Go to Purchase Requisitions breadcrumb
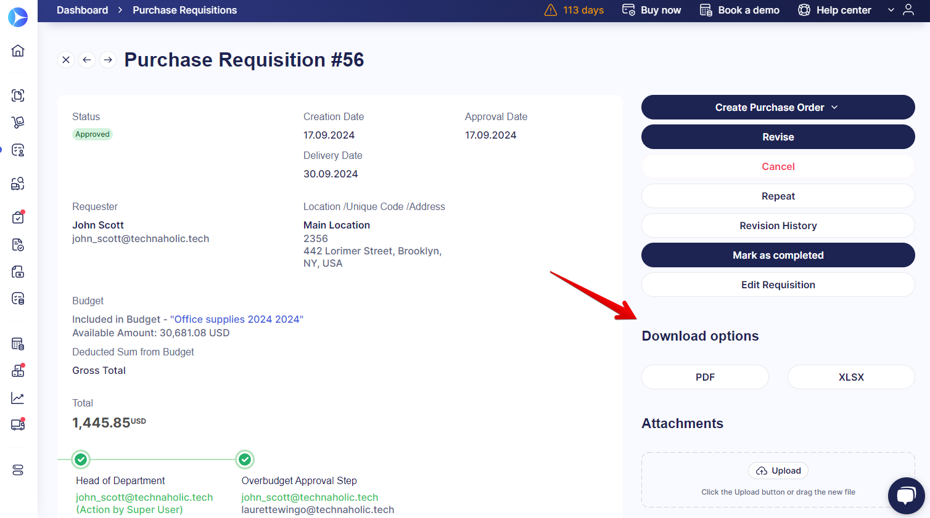Image resolution: width=930 pixels, height=518 pixels. (184, 10)
